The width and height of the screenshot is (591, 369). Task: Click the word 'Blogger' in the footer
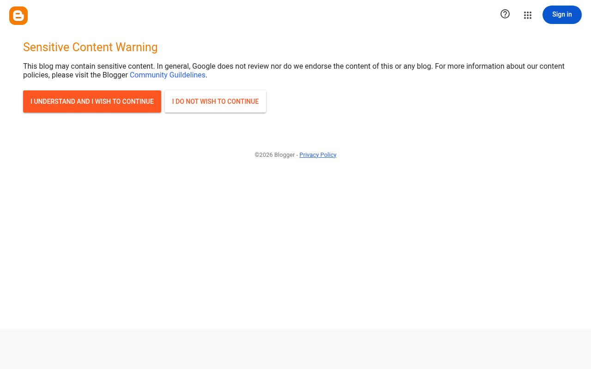(284, 155)
